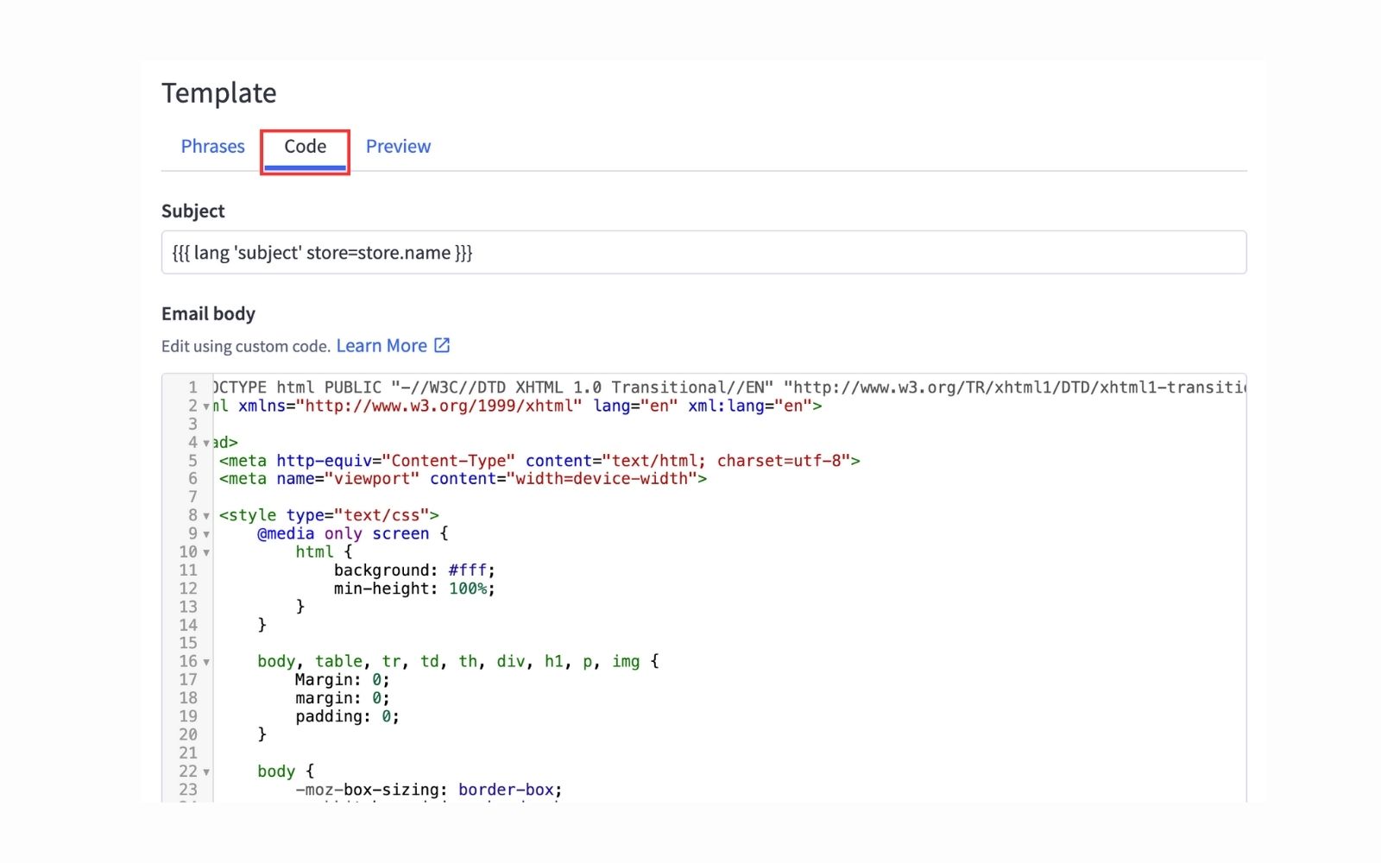1381x863 pixels.
Task: Click the viewport meta tag line
Action: point(463,479)
